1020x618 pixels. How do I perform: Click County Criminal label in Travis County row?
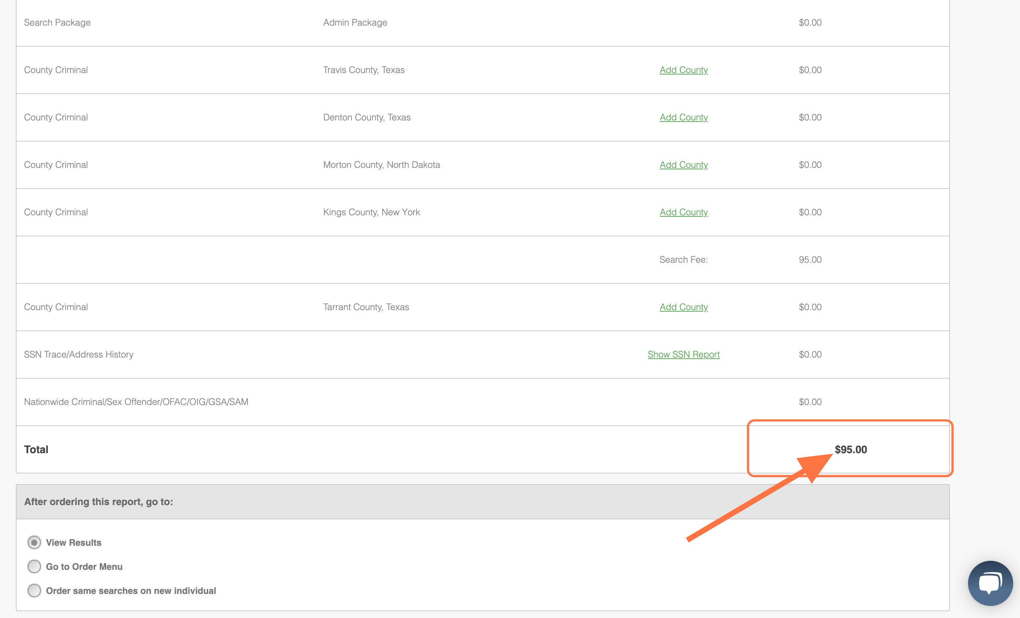[x=56, y=70]
